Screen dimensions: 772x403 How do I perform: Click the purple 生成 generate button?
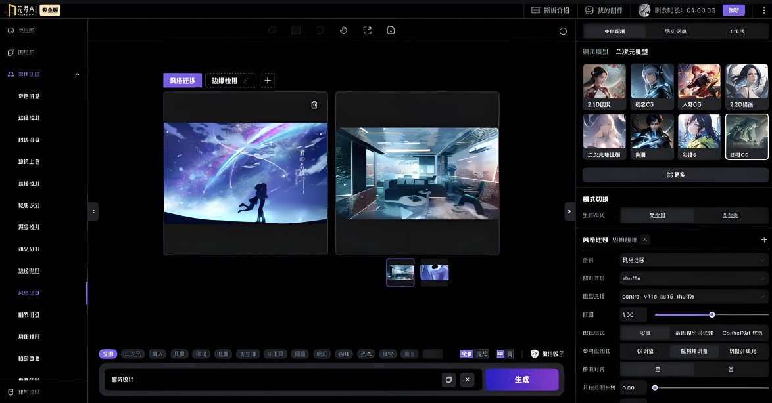coord(522,379)
